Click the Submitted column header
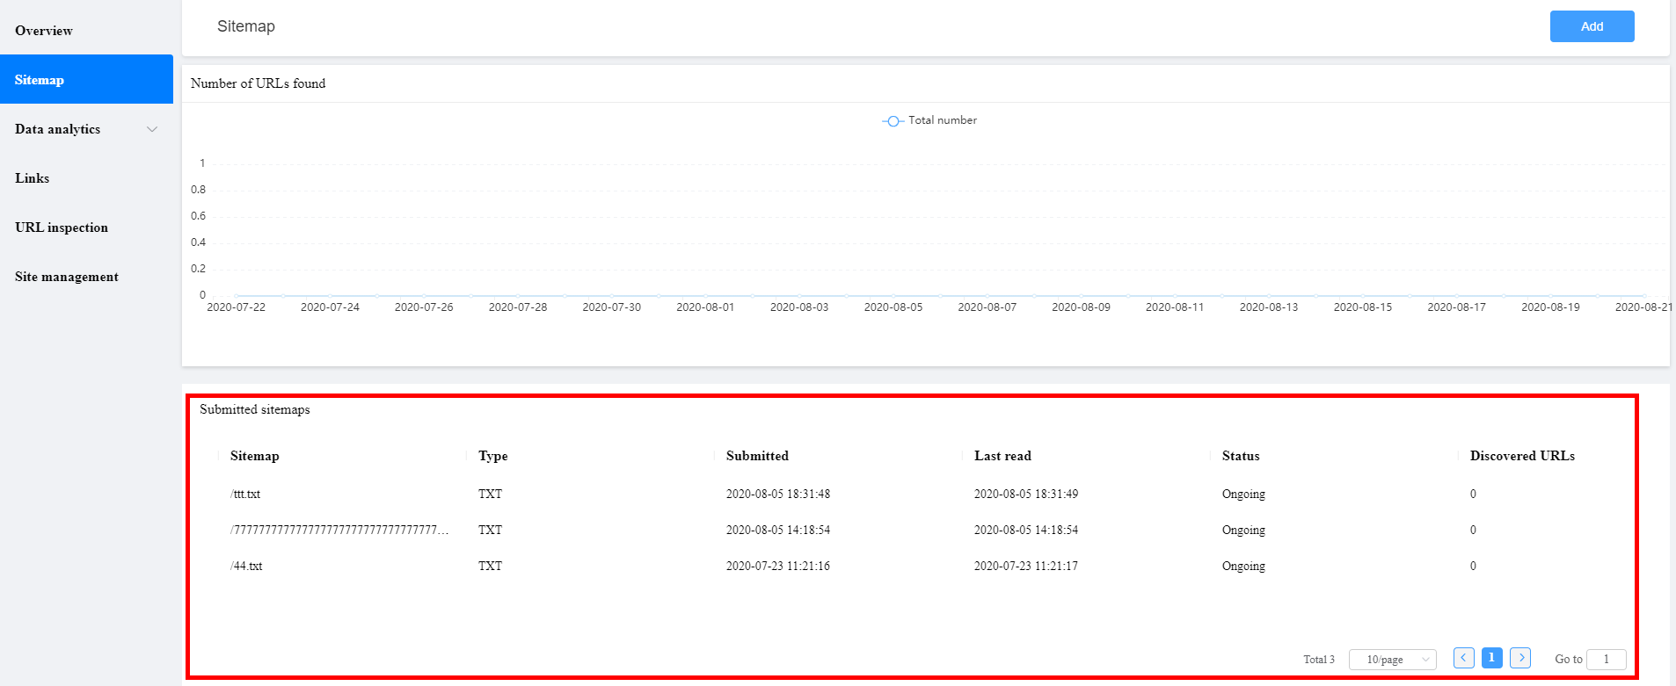Image resolution: width=1676 pixels, height=686 pixels. point(757,456)
